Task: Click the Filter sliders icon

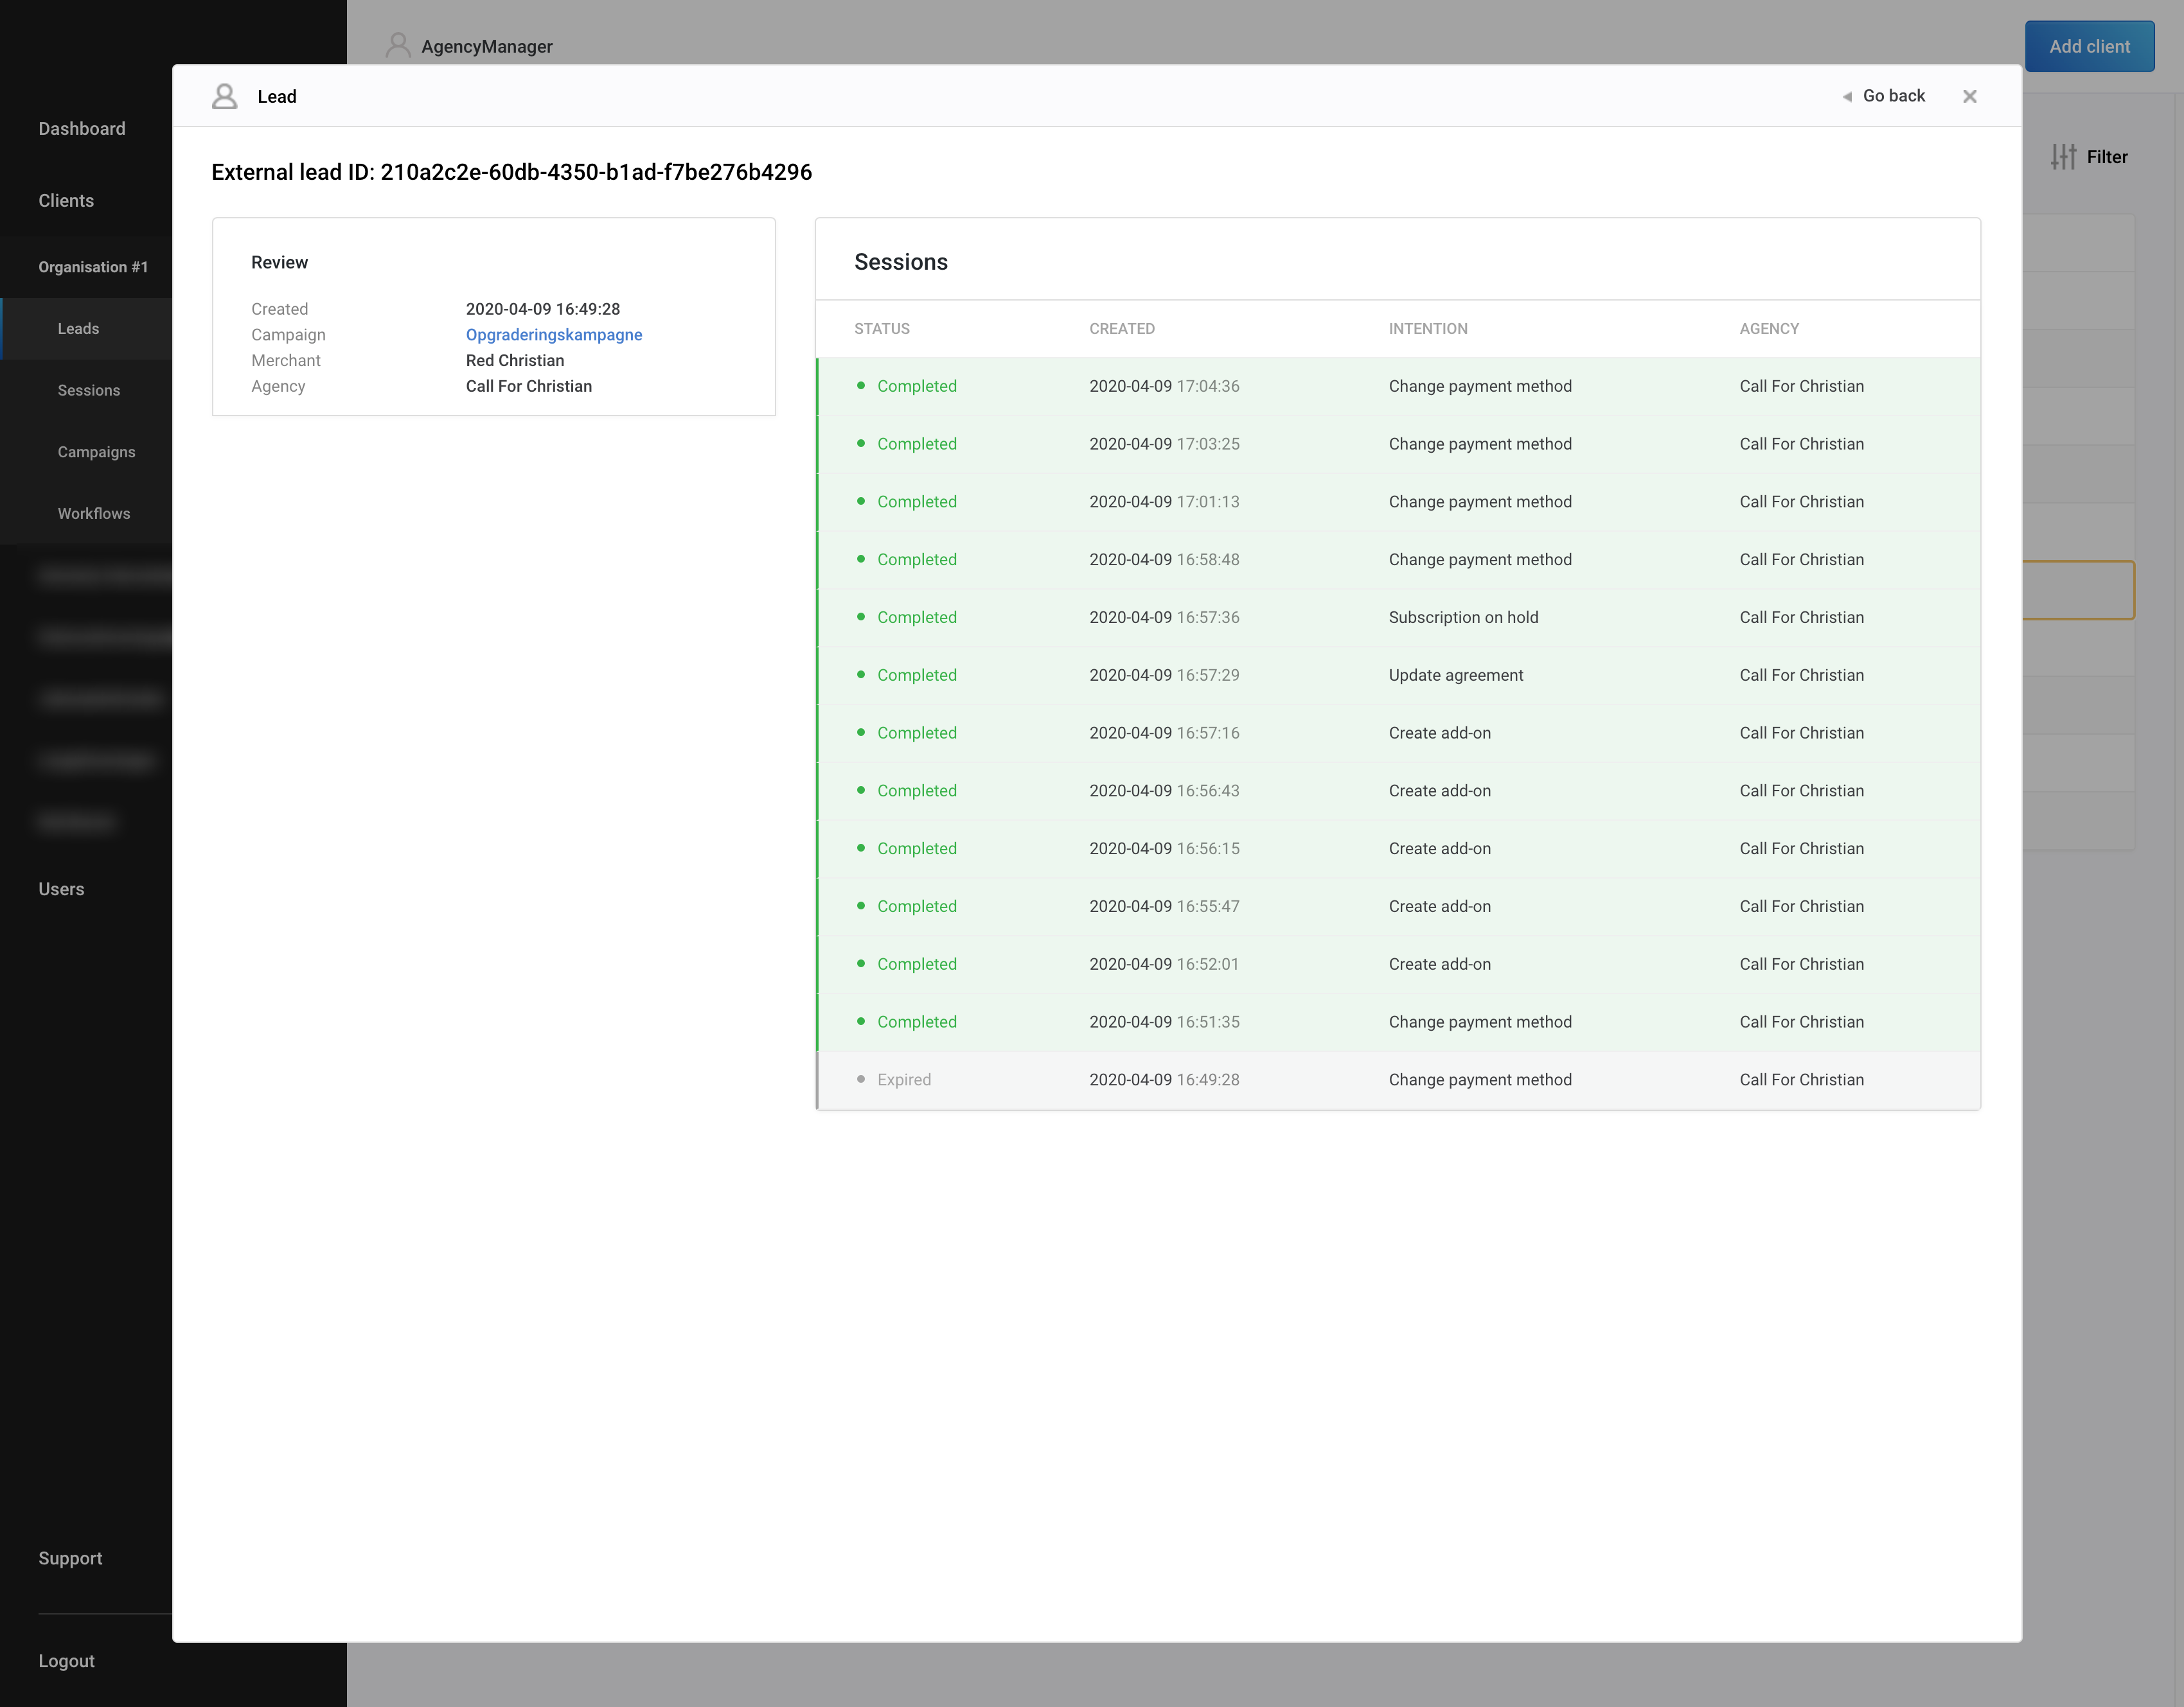Action: coord(2063,157)
